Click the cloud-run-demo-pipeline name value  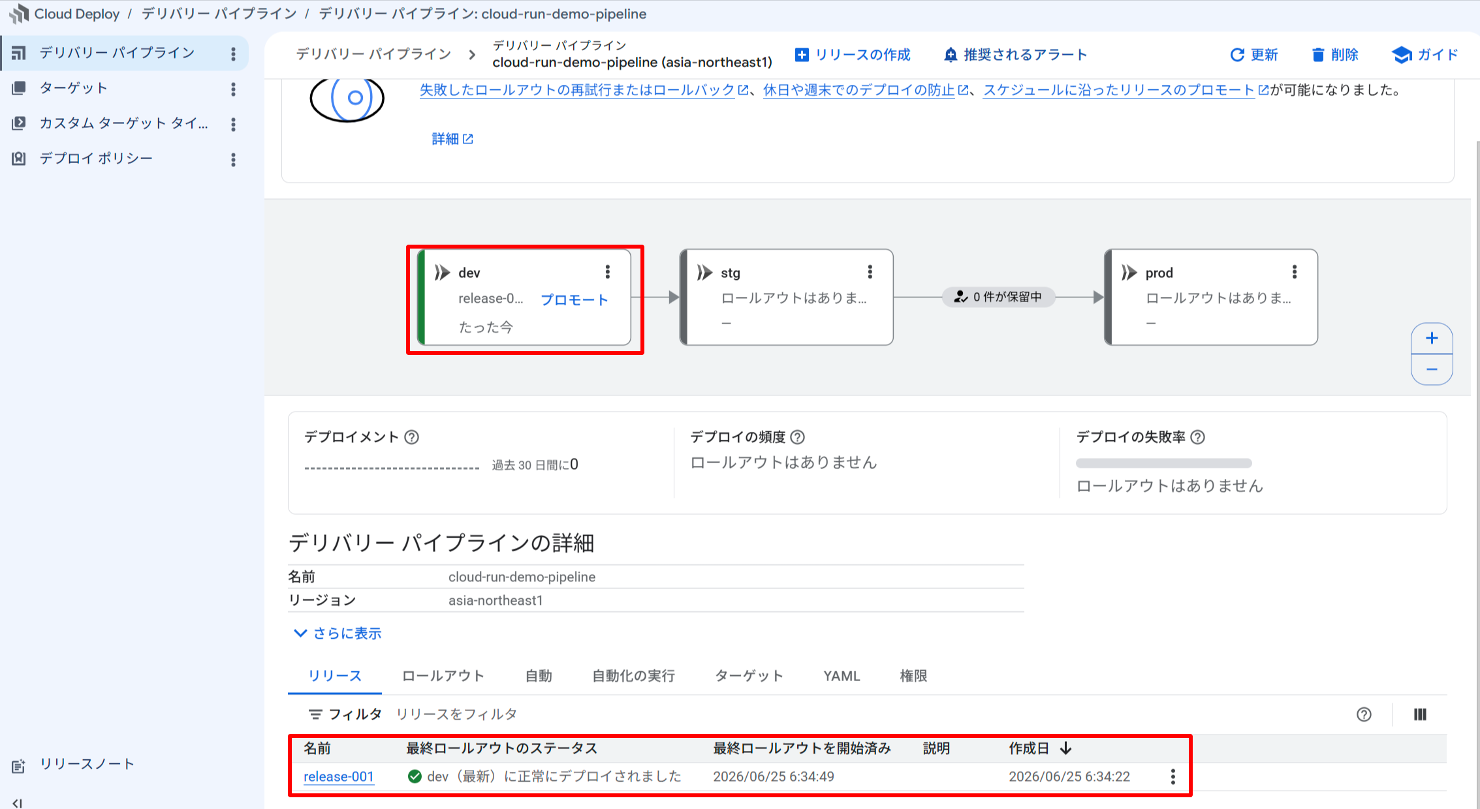point(522,577)
